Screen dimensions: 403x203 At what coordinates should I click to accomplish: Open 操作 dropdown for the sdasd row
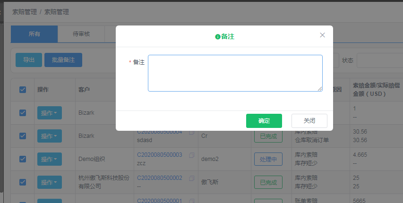[49, 136]
